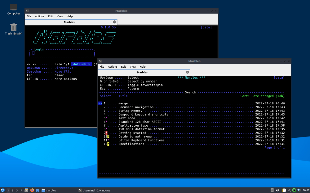Click the Editor Keyboard Functions entry

coord(141,140)
